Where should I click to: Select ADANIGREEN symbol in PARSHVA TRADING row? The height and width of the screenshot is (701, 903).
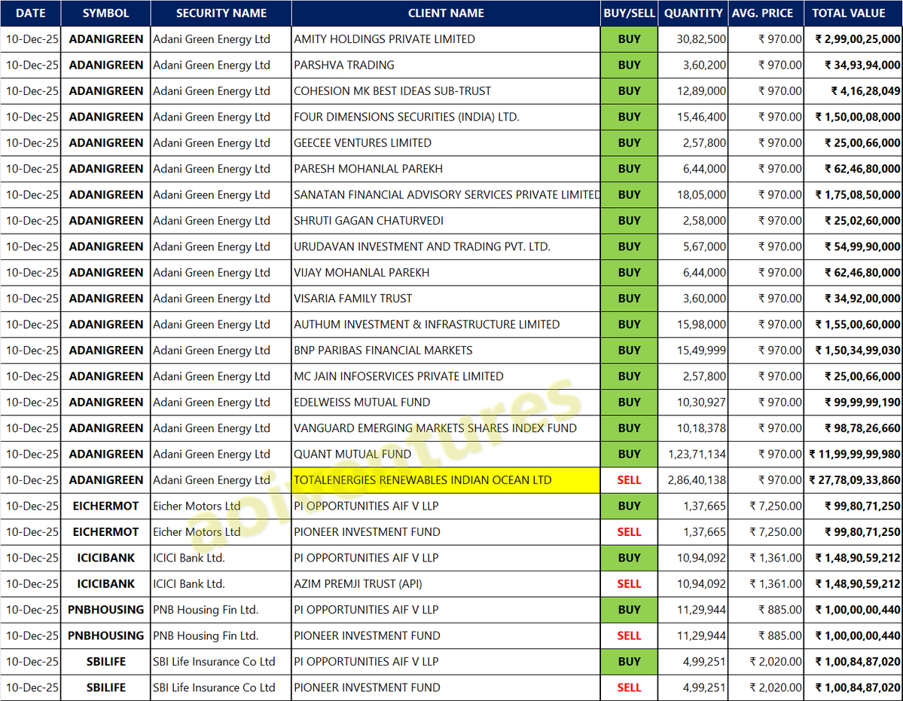click(105, 65)
